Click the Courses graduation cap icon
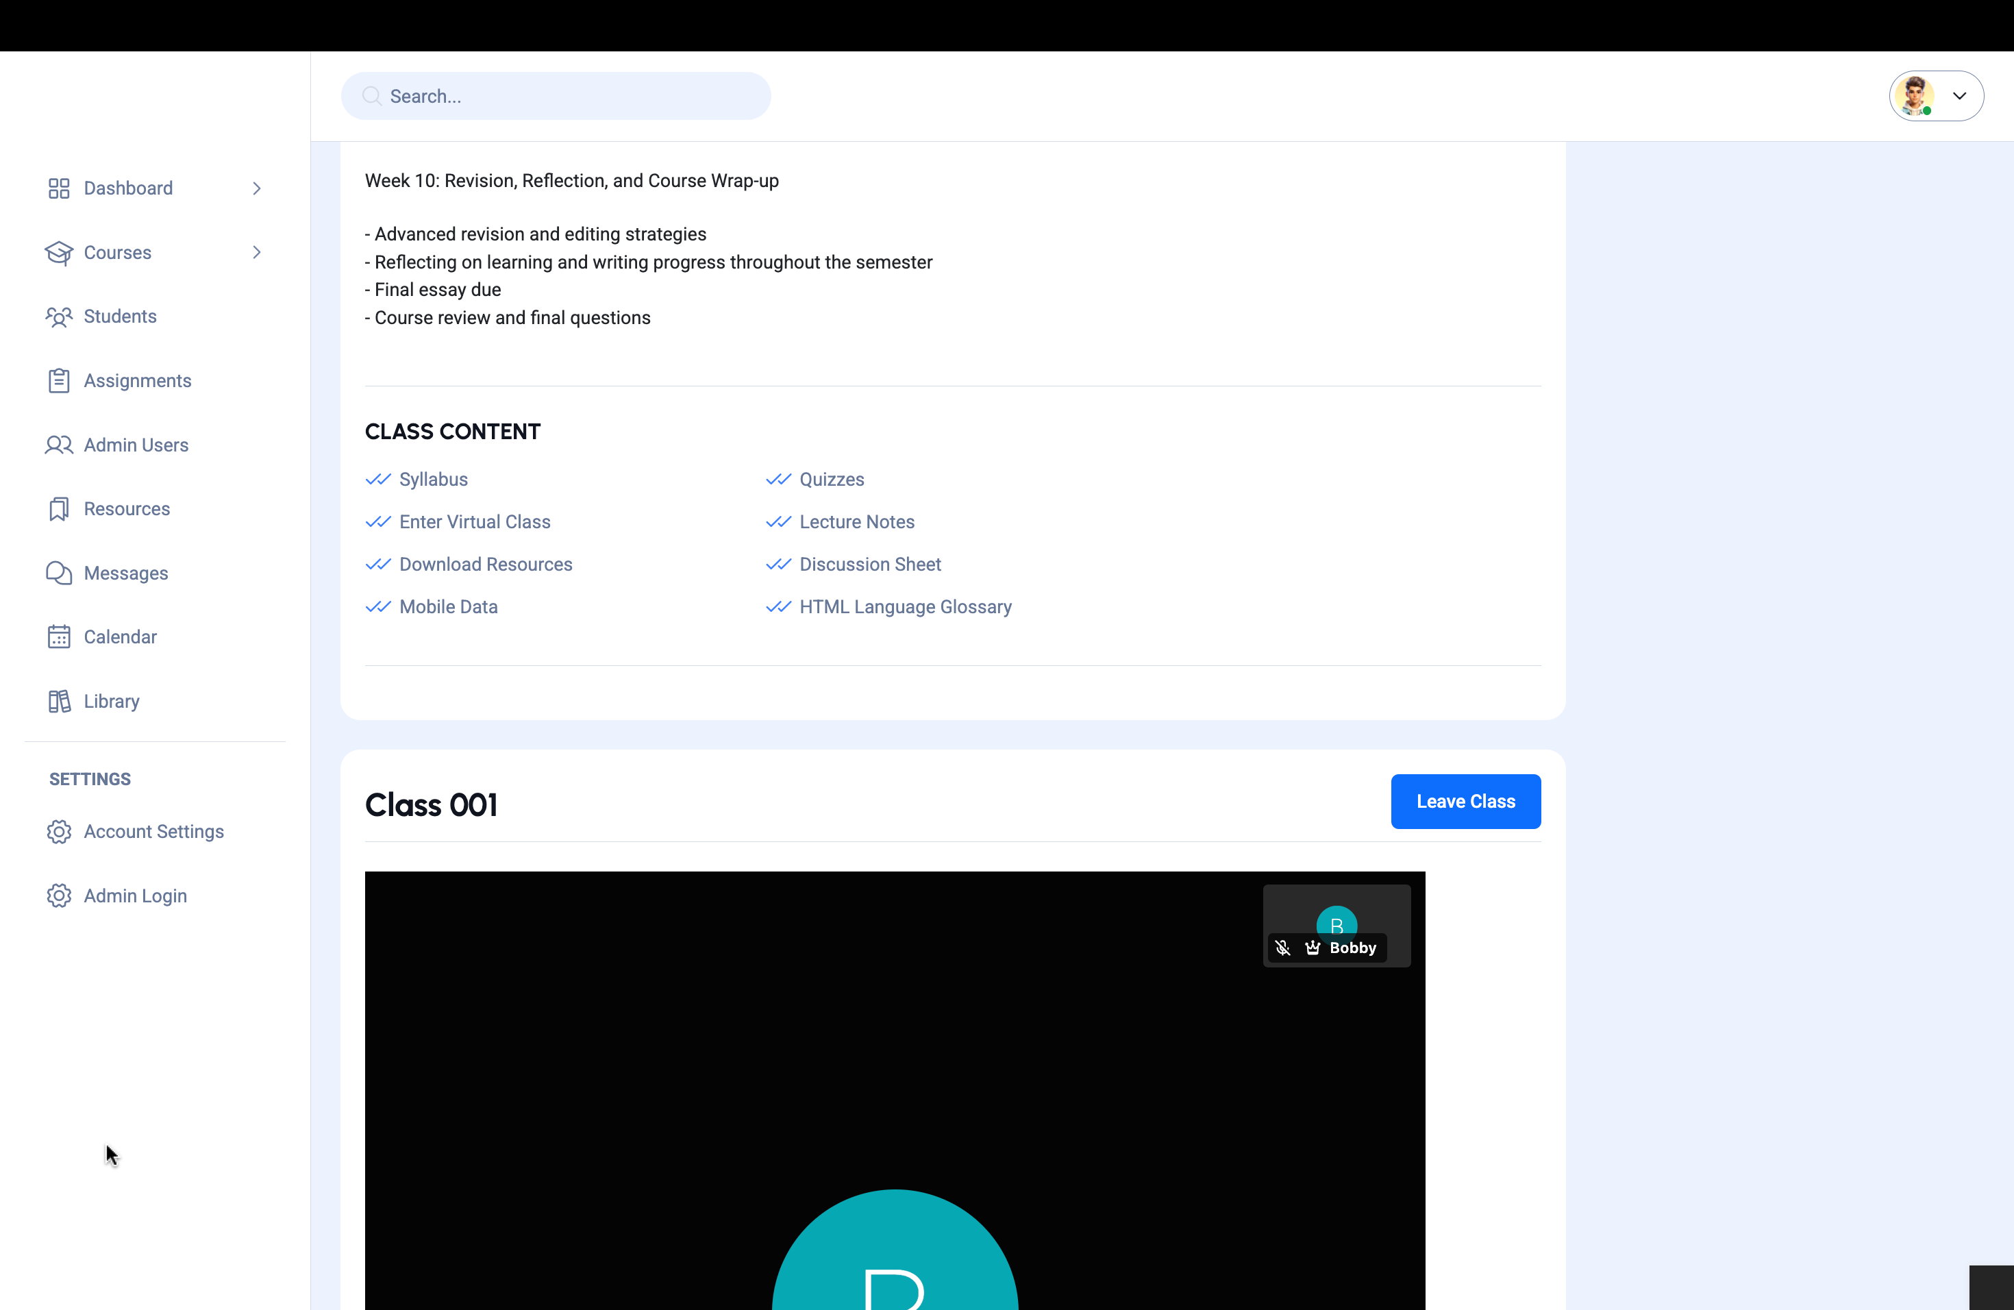2014x1310 pixels. click(x=58, y=252)
